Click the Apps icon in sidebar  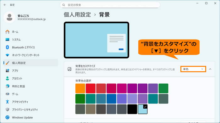(x=8, y=71)
